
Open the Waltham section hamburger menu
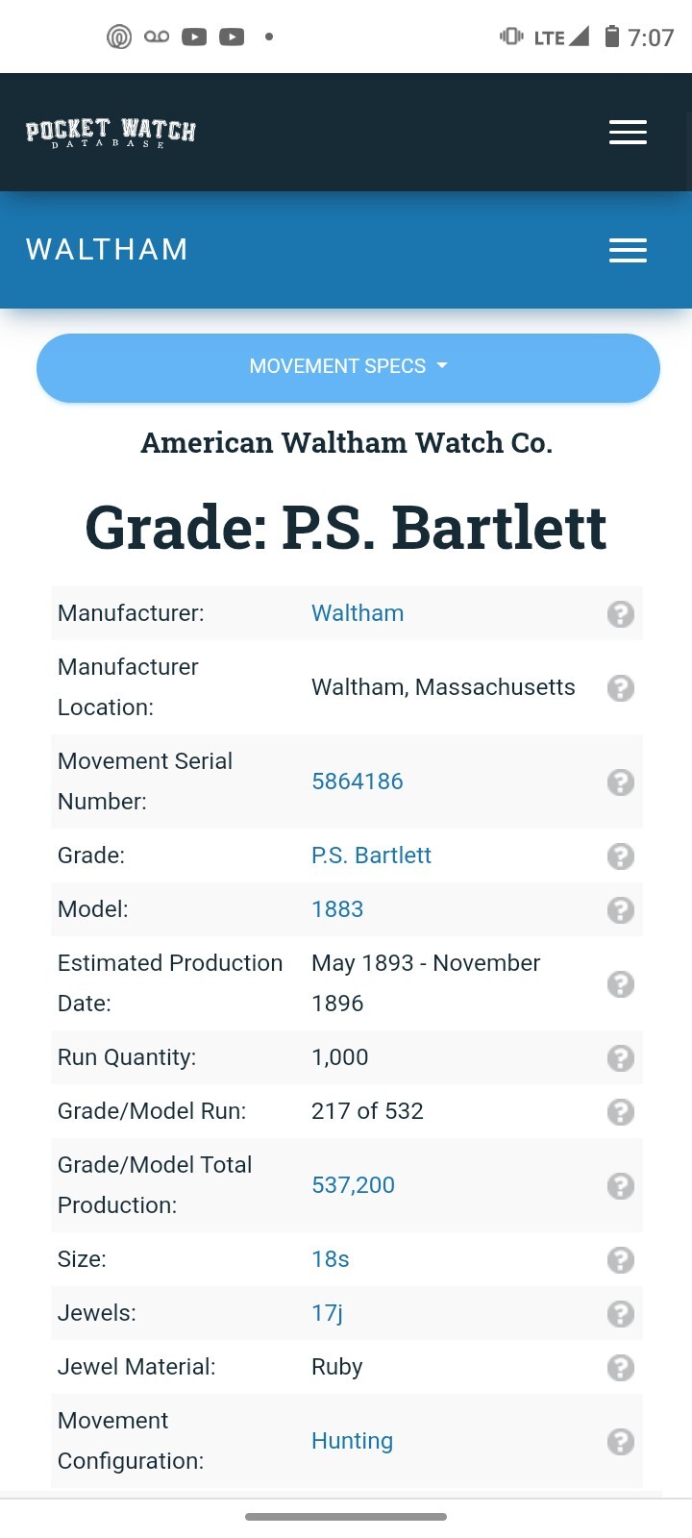point(628,250)
